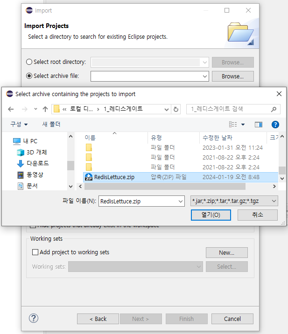Viewport: 288px width, 334px height.
Task: Click the wizard help icon at bottom left
Action: coord(34,319)
